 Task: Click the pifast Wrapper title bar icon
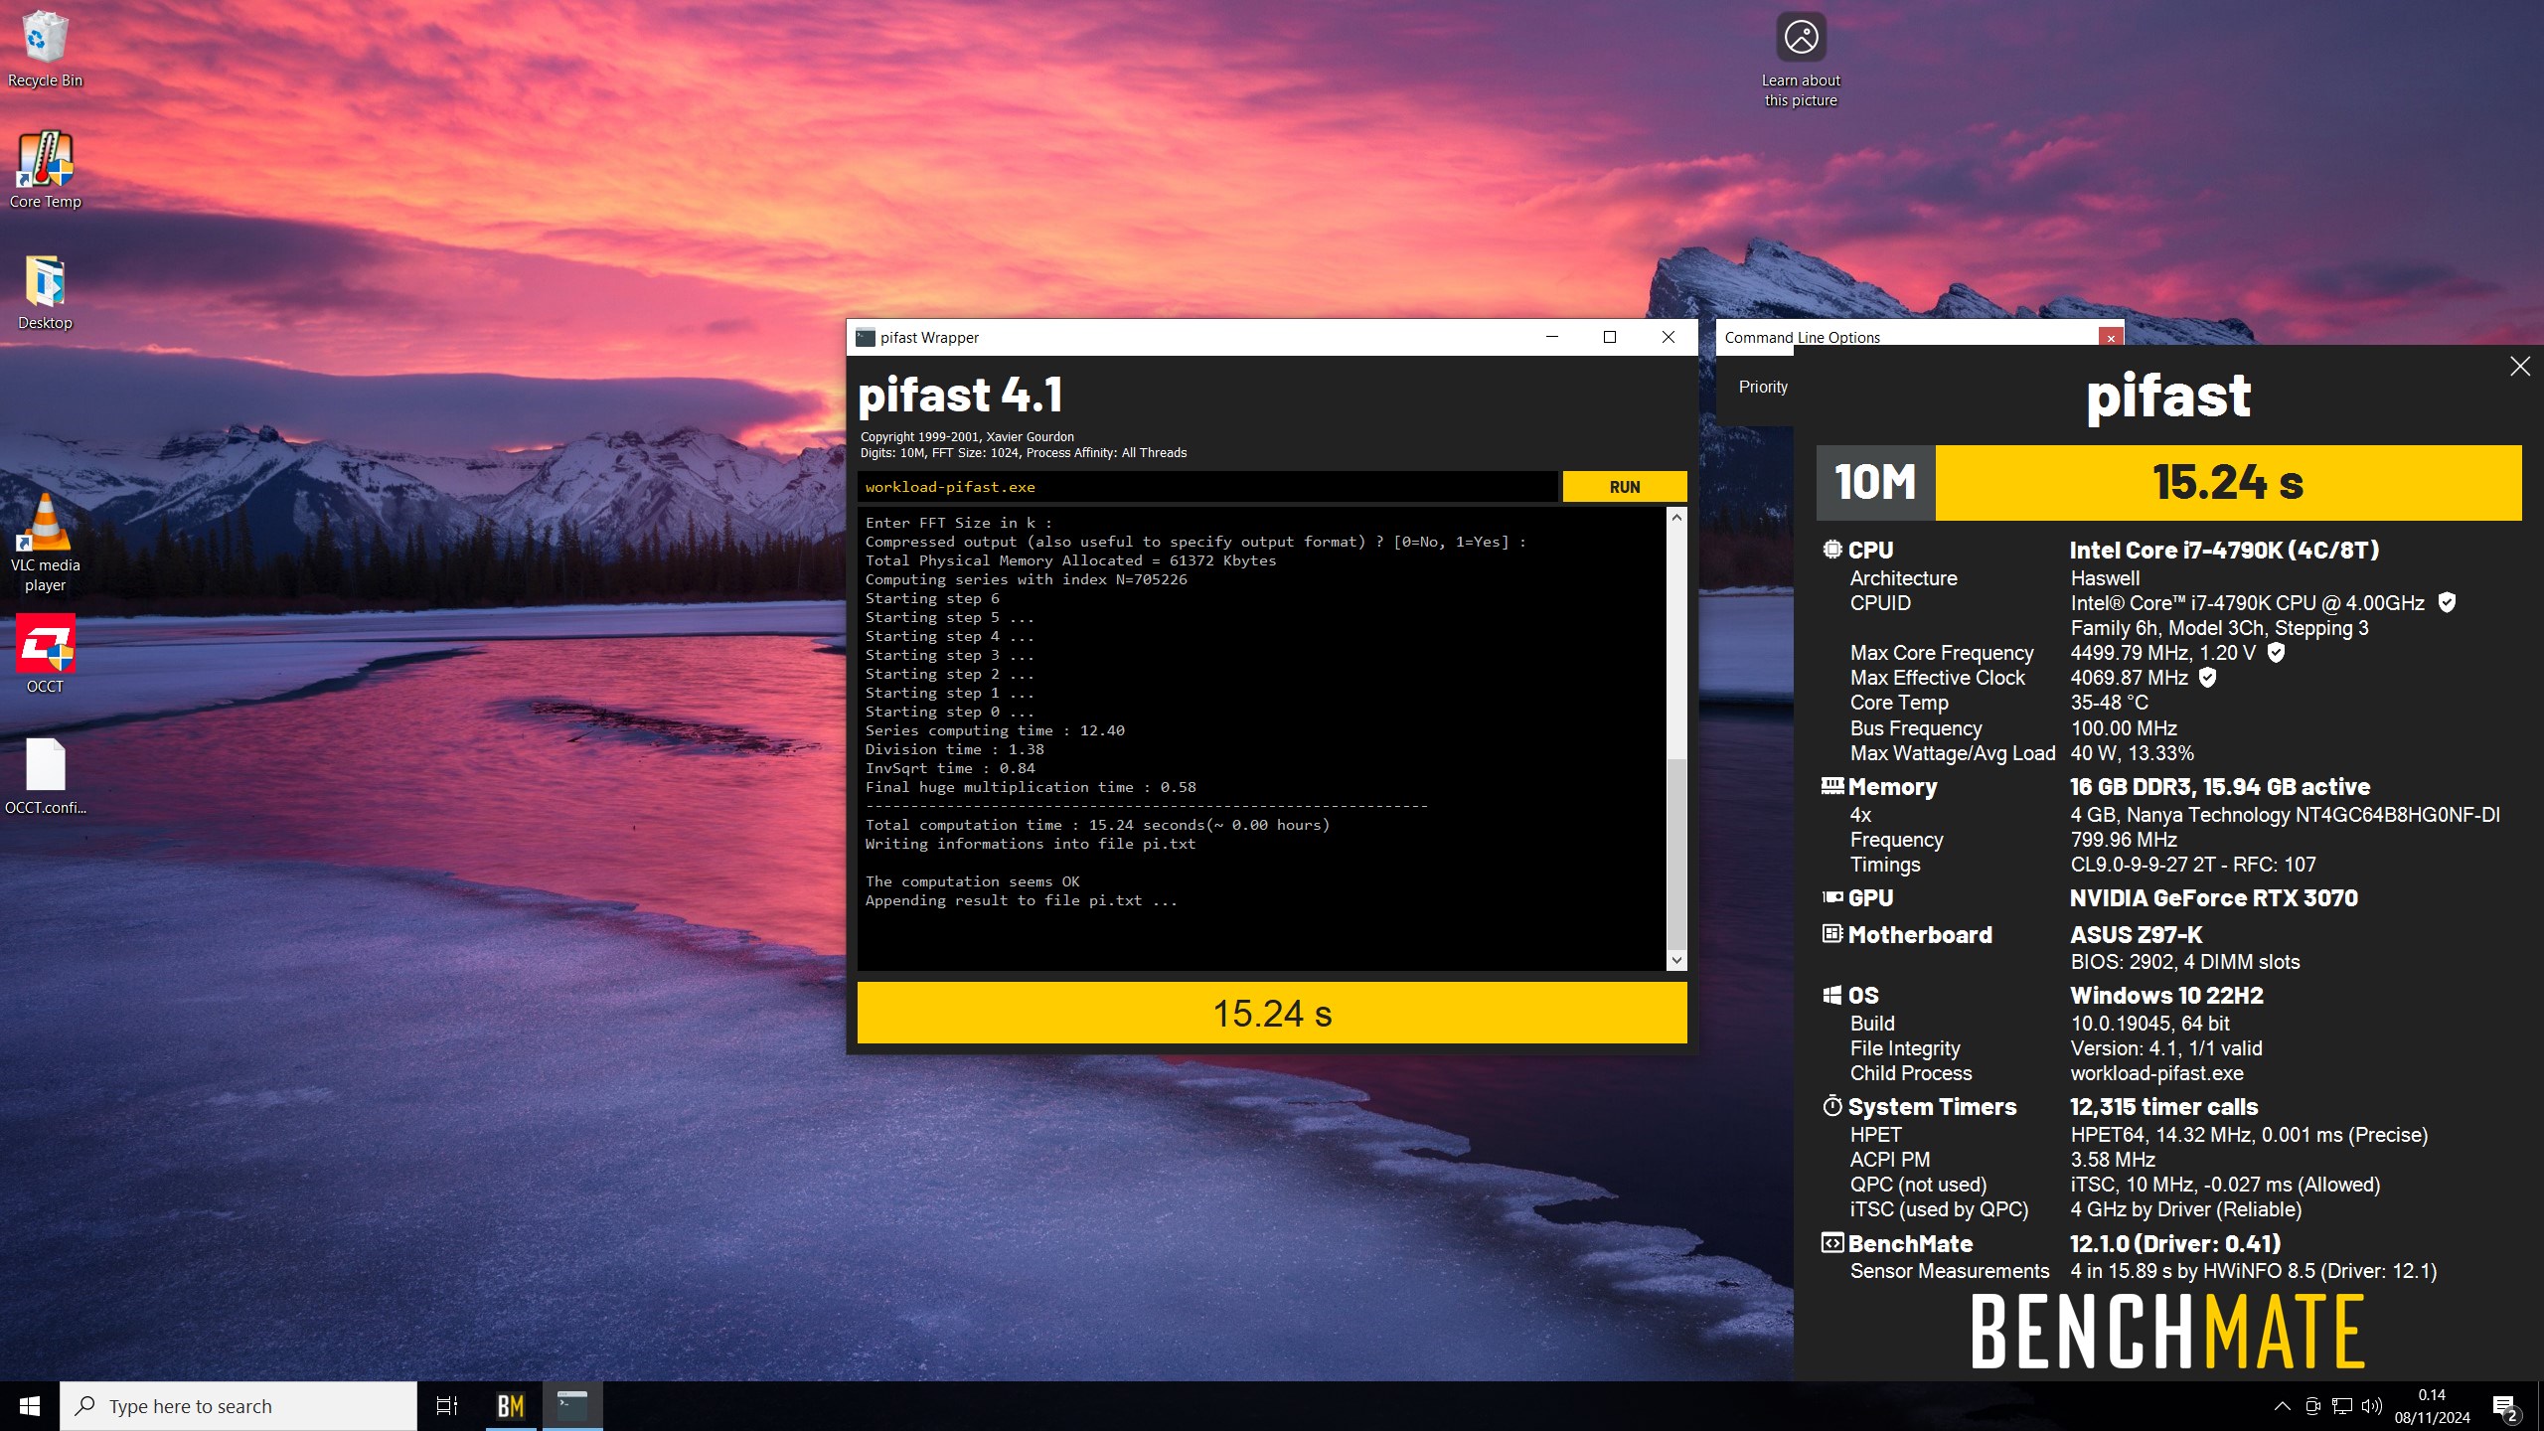866,337
